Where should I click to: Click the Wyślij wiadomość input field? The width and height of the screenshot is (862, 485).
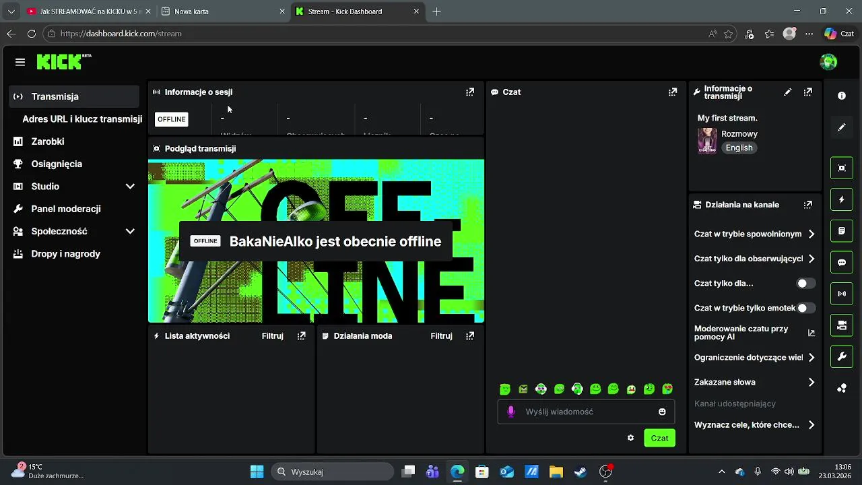click(x=586, y=412)
